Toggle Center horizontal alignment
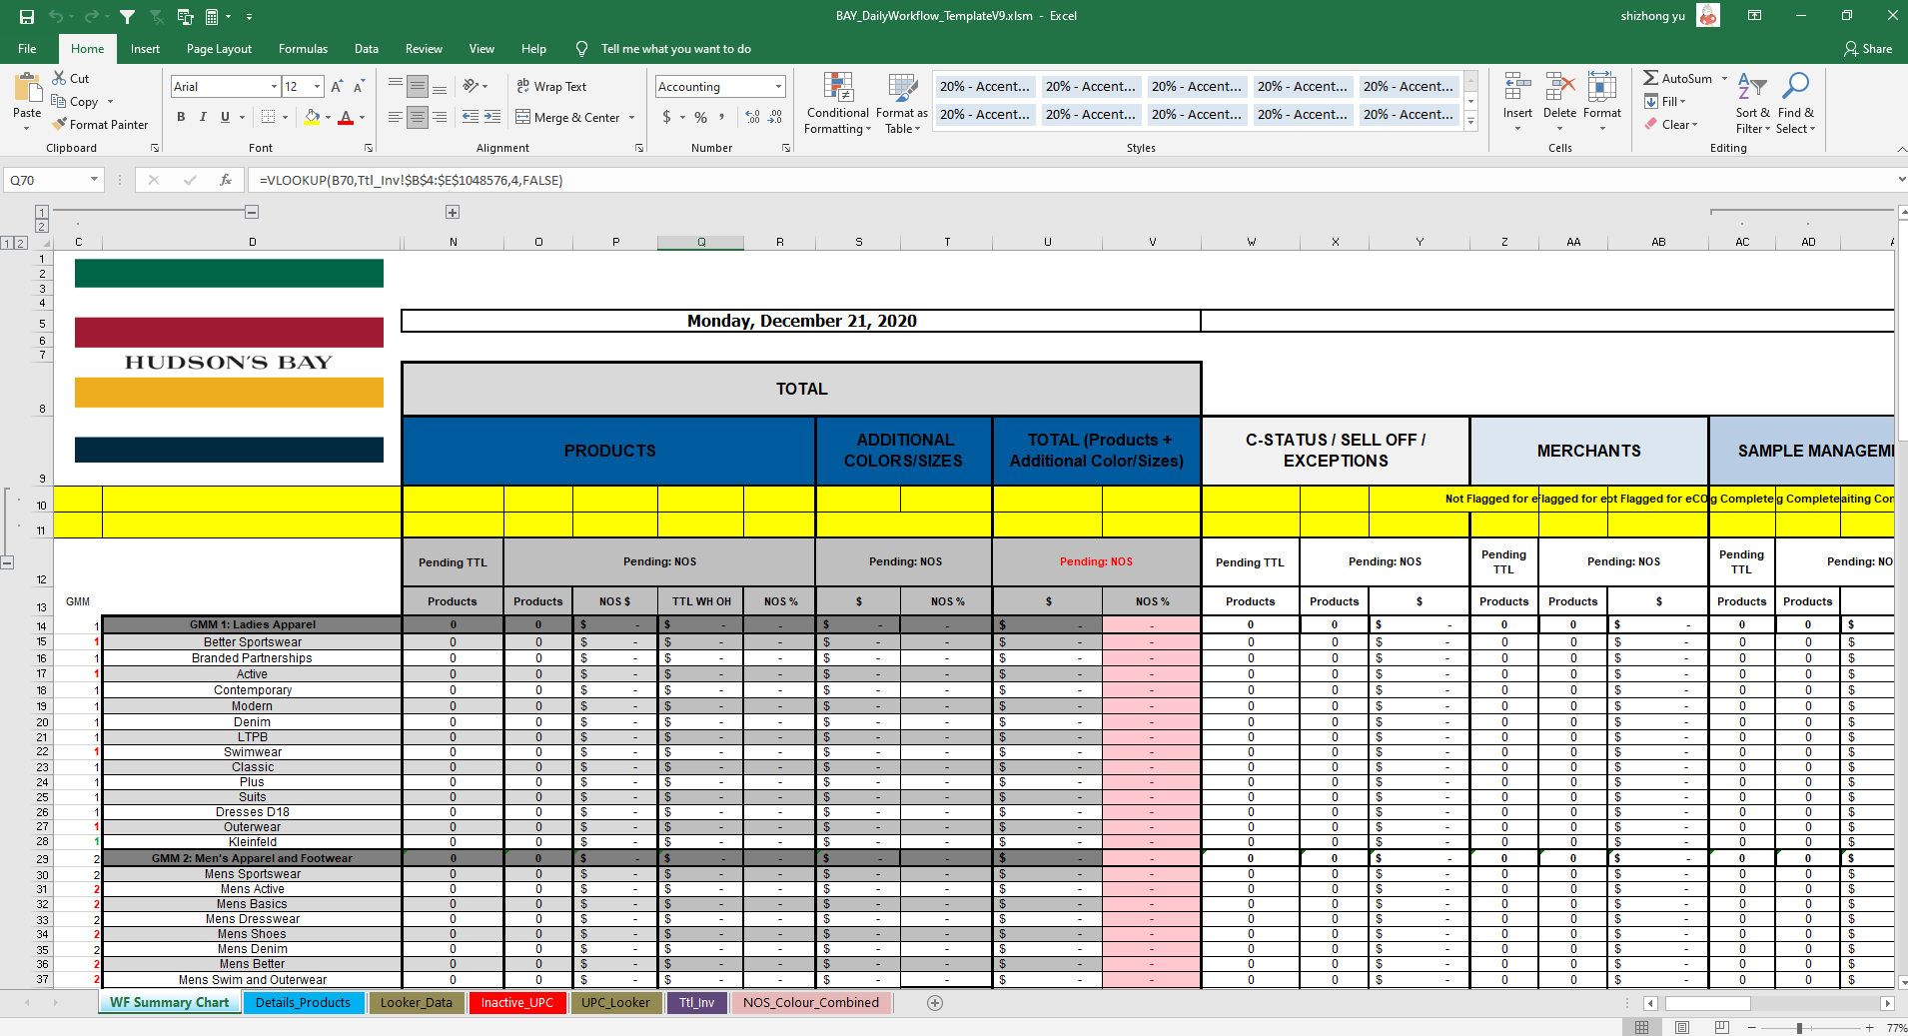The image size is (1908, 1036). 418,117
